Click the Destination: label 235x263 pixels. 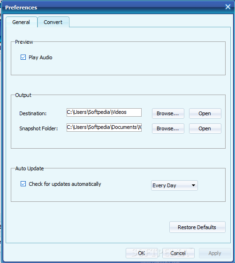click(x=33, y=113)
